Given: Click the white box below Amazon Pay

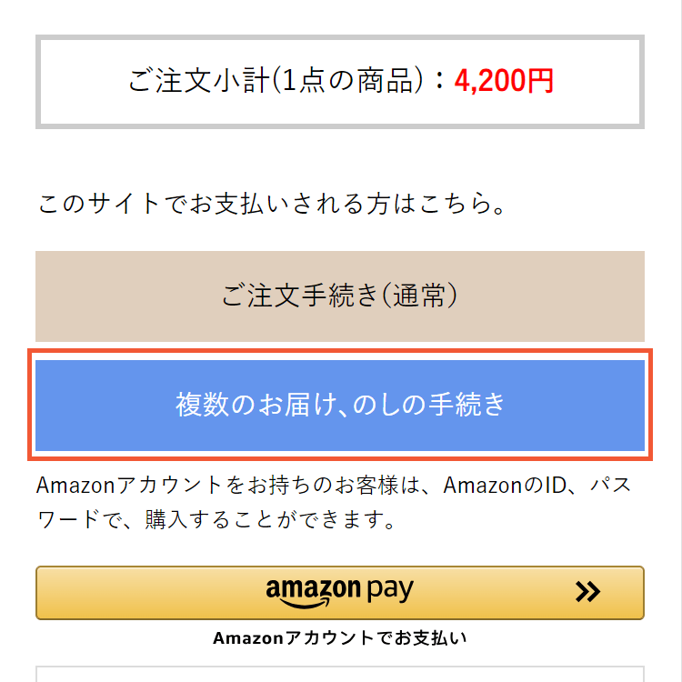Looking at the screenshot, I should pyautogui.click(x=340, y=675).
